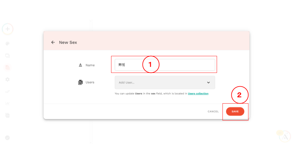Click the CANCEL button
This screenshot has width=293, height=164.
click(x=213, y=111)
